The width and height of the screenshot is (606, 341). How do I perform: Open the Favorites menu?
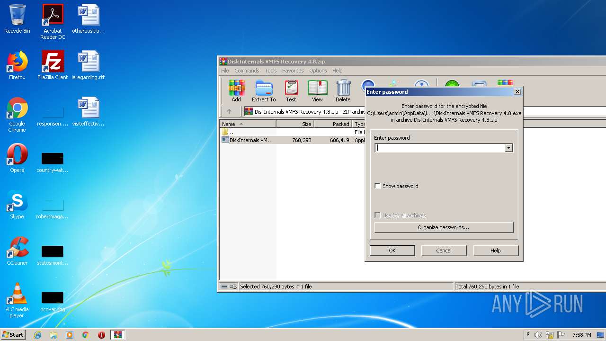pyautogui.click(x=293, y=71)
